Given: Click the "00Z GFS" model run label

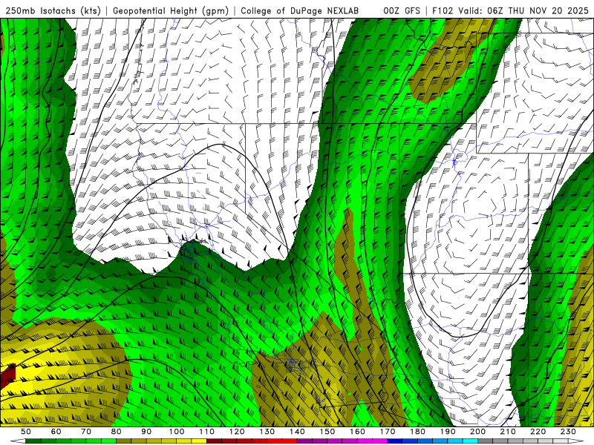Looking at the screenshot, I should click(x=402, y=10).
